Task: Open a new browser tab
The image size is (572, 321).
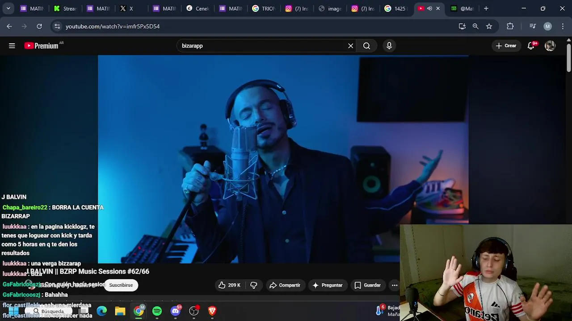Action: tap(486, 8)
